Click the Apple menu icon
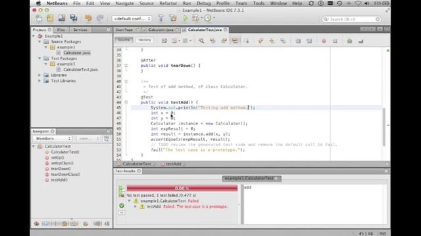 pyautogui.click(x=38, y=3)
